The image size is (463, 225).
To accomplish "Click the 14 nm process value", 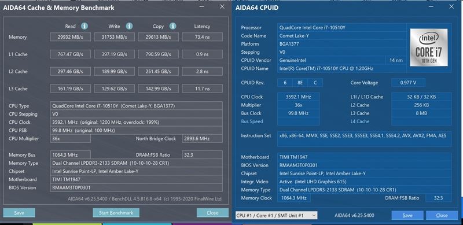I will pyautogui.click(x=396, y=60).
